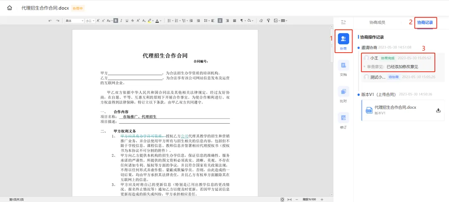
Task: Open the 协商 negotiation sidebar panel
Action: point(343,41)
